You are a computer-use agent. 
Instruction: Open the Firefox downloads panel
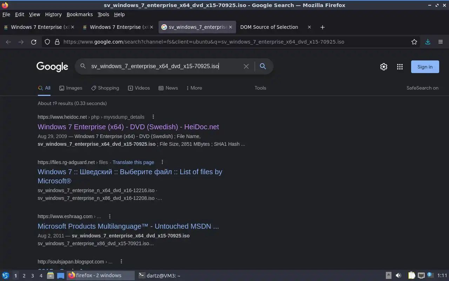pos(428,42)
